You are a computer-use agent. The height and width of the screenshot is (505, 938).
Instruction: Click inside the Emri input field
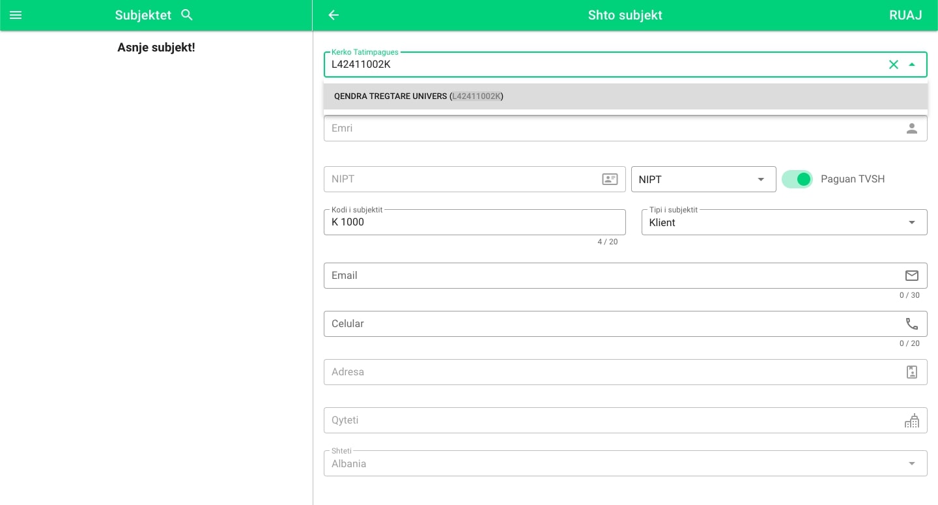[x=586, y=128]
